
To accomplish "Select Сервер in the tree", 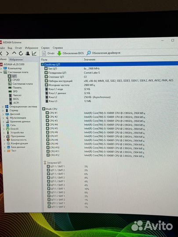I will 14,110.
